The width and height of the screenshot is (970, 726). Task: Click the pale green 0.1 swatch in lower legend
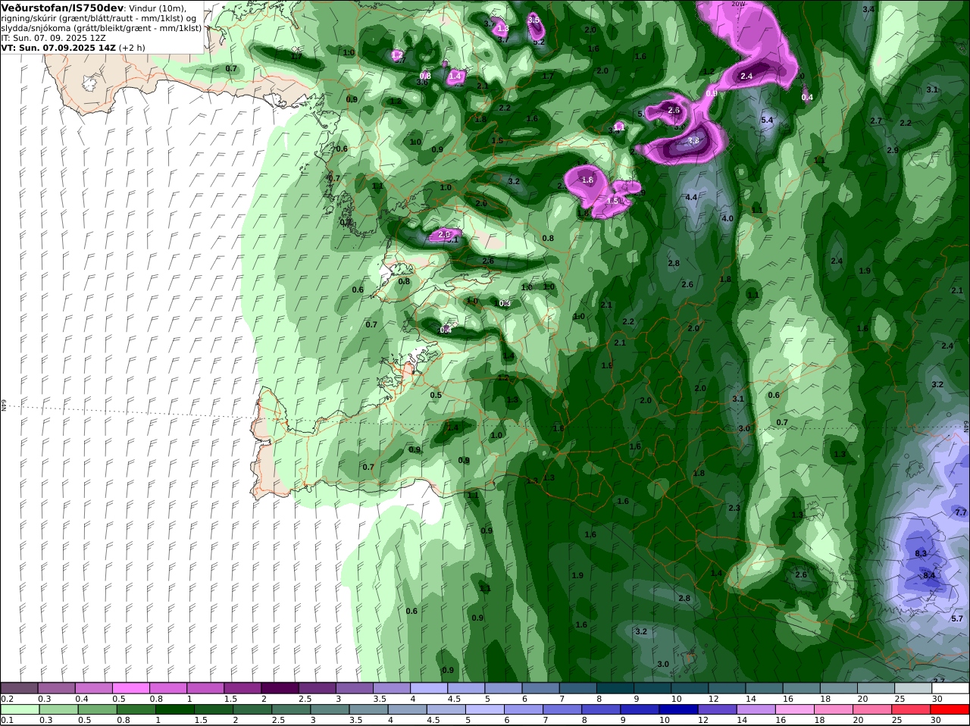[19, 709]
